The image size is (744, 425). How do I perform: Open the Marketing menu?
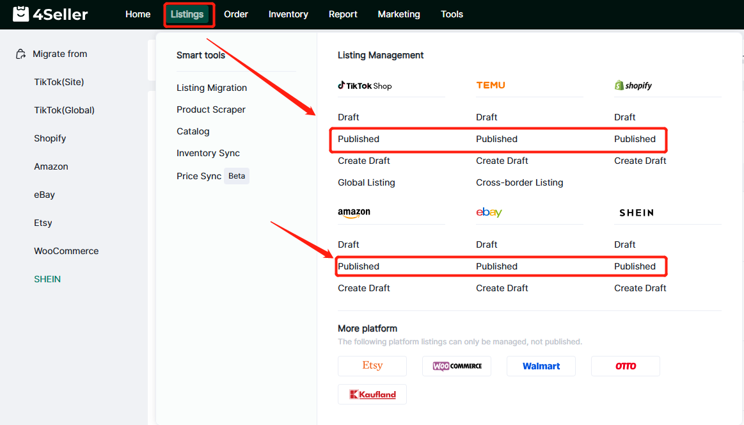[x=399, y=14]
